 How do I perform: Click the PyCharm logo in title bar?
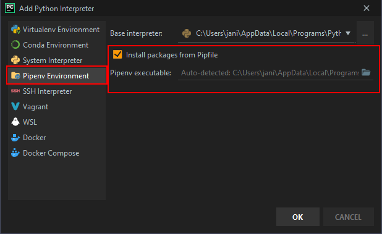pyautogui.click(x=10, y=8)
